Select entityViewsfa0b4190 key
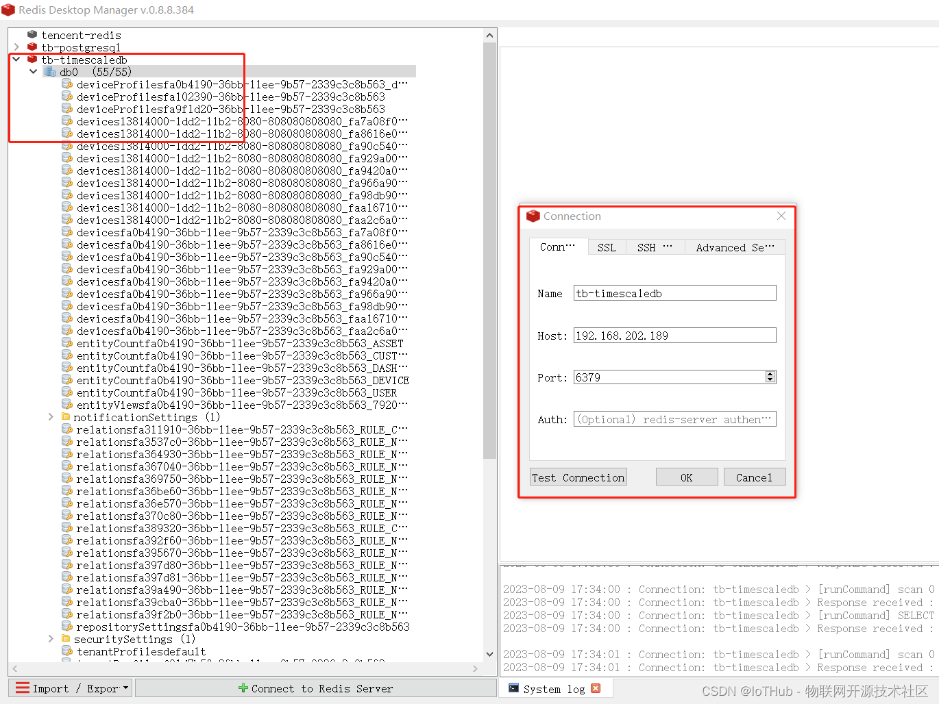 [241, 405]
